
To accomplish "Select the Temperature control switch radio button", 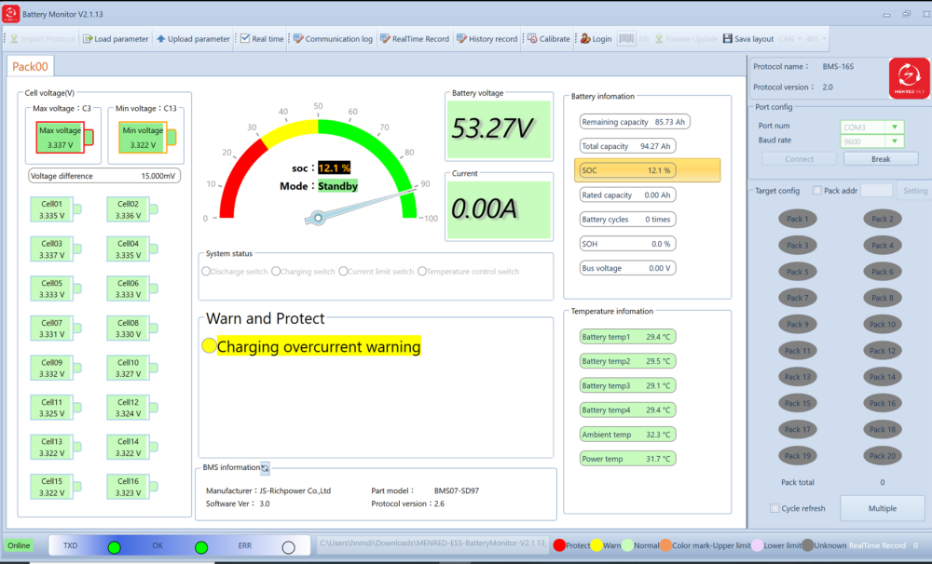I will point(422,272).
